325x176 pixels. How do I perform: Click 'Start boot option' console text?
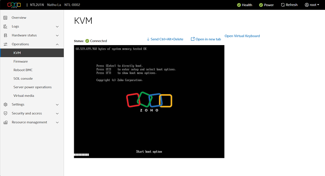[149, 152]
